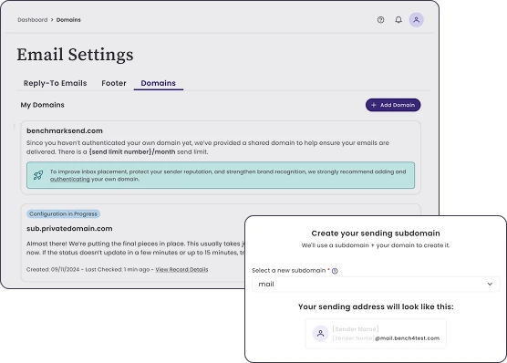Switch to the Footer tab
Viewport: 507px width, 363px height.
click(x=114, y=83)
